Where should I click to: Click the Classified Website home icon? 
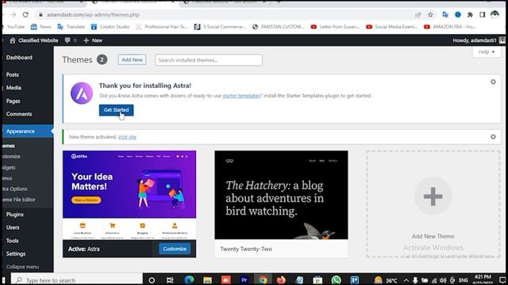(x=13, y=40)
